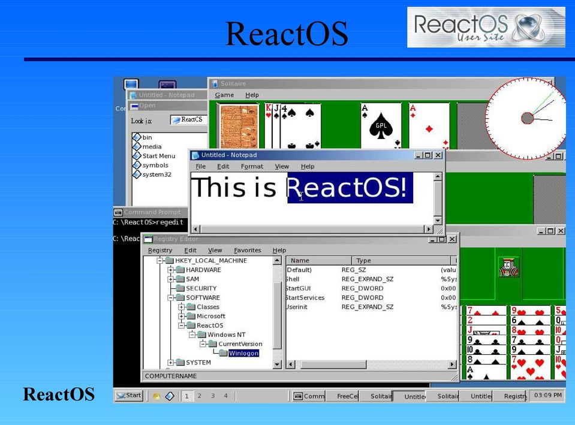This screenshot has width=575, height=425.
Task: Open the Game menu in Solitaire
Action: coord(224,95)
